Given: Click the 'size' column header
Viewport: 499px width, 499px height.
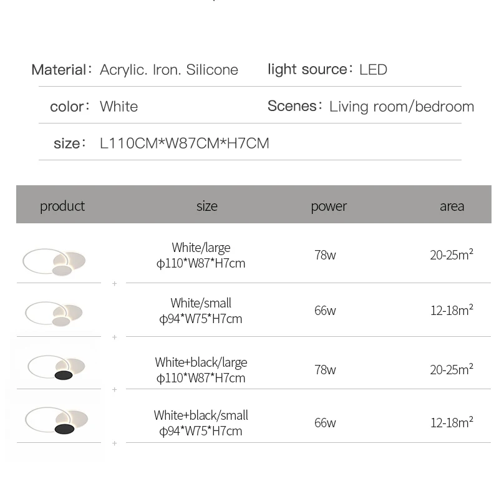Looking at the screenshot, I should click(x=207, y=206).
